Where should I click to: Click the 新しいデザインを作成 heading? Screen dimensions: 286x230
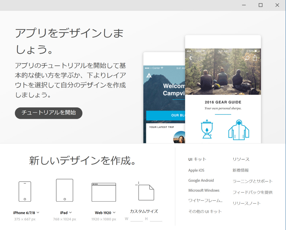click(82, 161)
